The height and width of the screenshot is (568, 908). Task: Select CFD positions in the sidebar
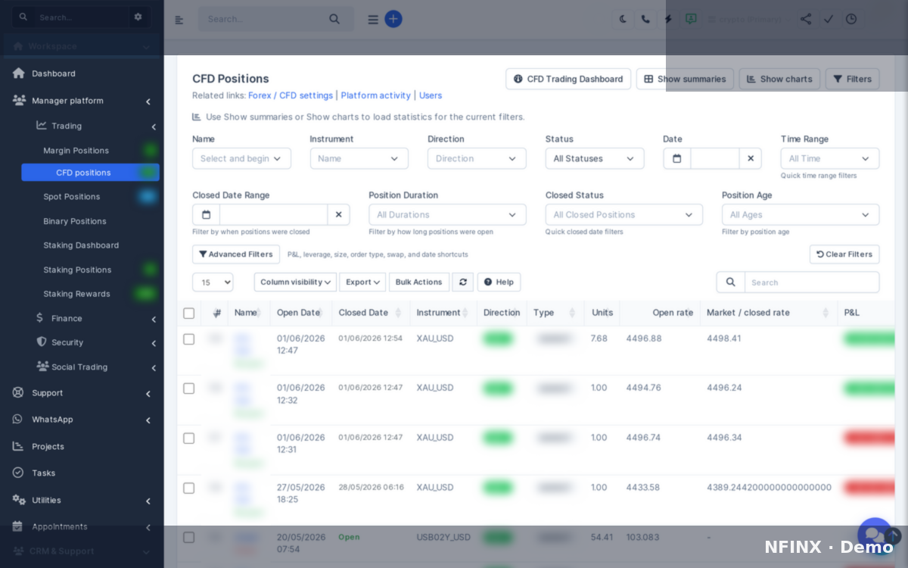(90, 173)
